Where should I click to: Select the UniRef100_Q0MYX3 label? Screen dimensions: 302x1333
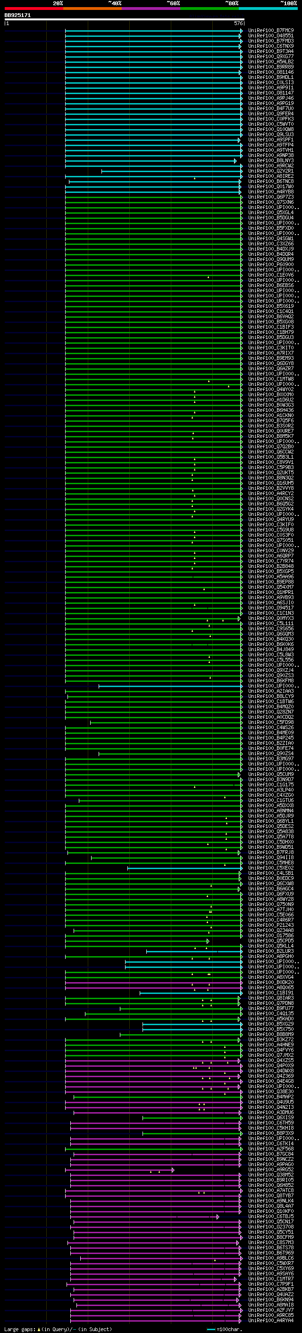pyautogui.click(x=270, y=619)
